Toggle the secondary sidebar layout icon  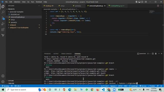(142, 2)
